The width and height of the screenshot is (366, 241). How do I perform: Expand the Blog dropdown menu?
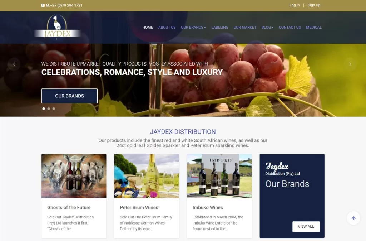267,27
